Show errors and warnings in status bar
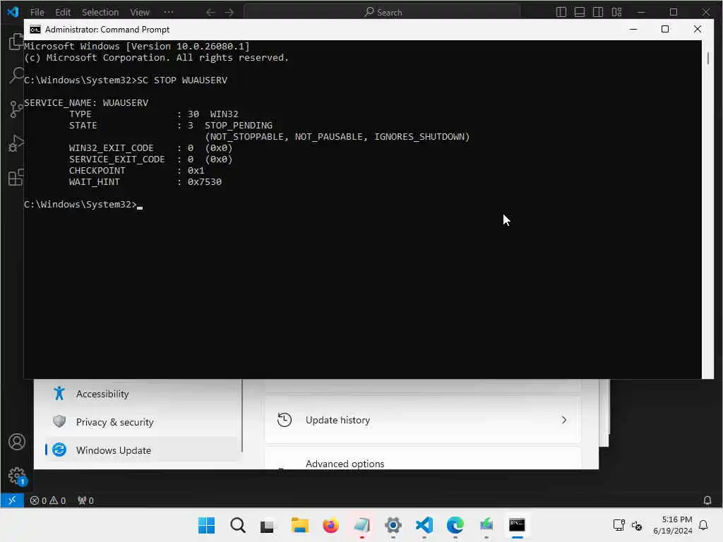723x542 pixels. [x=47, y=500]
